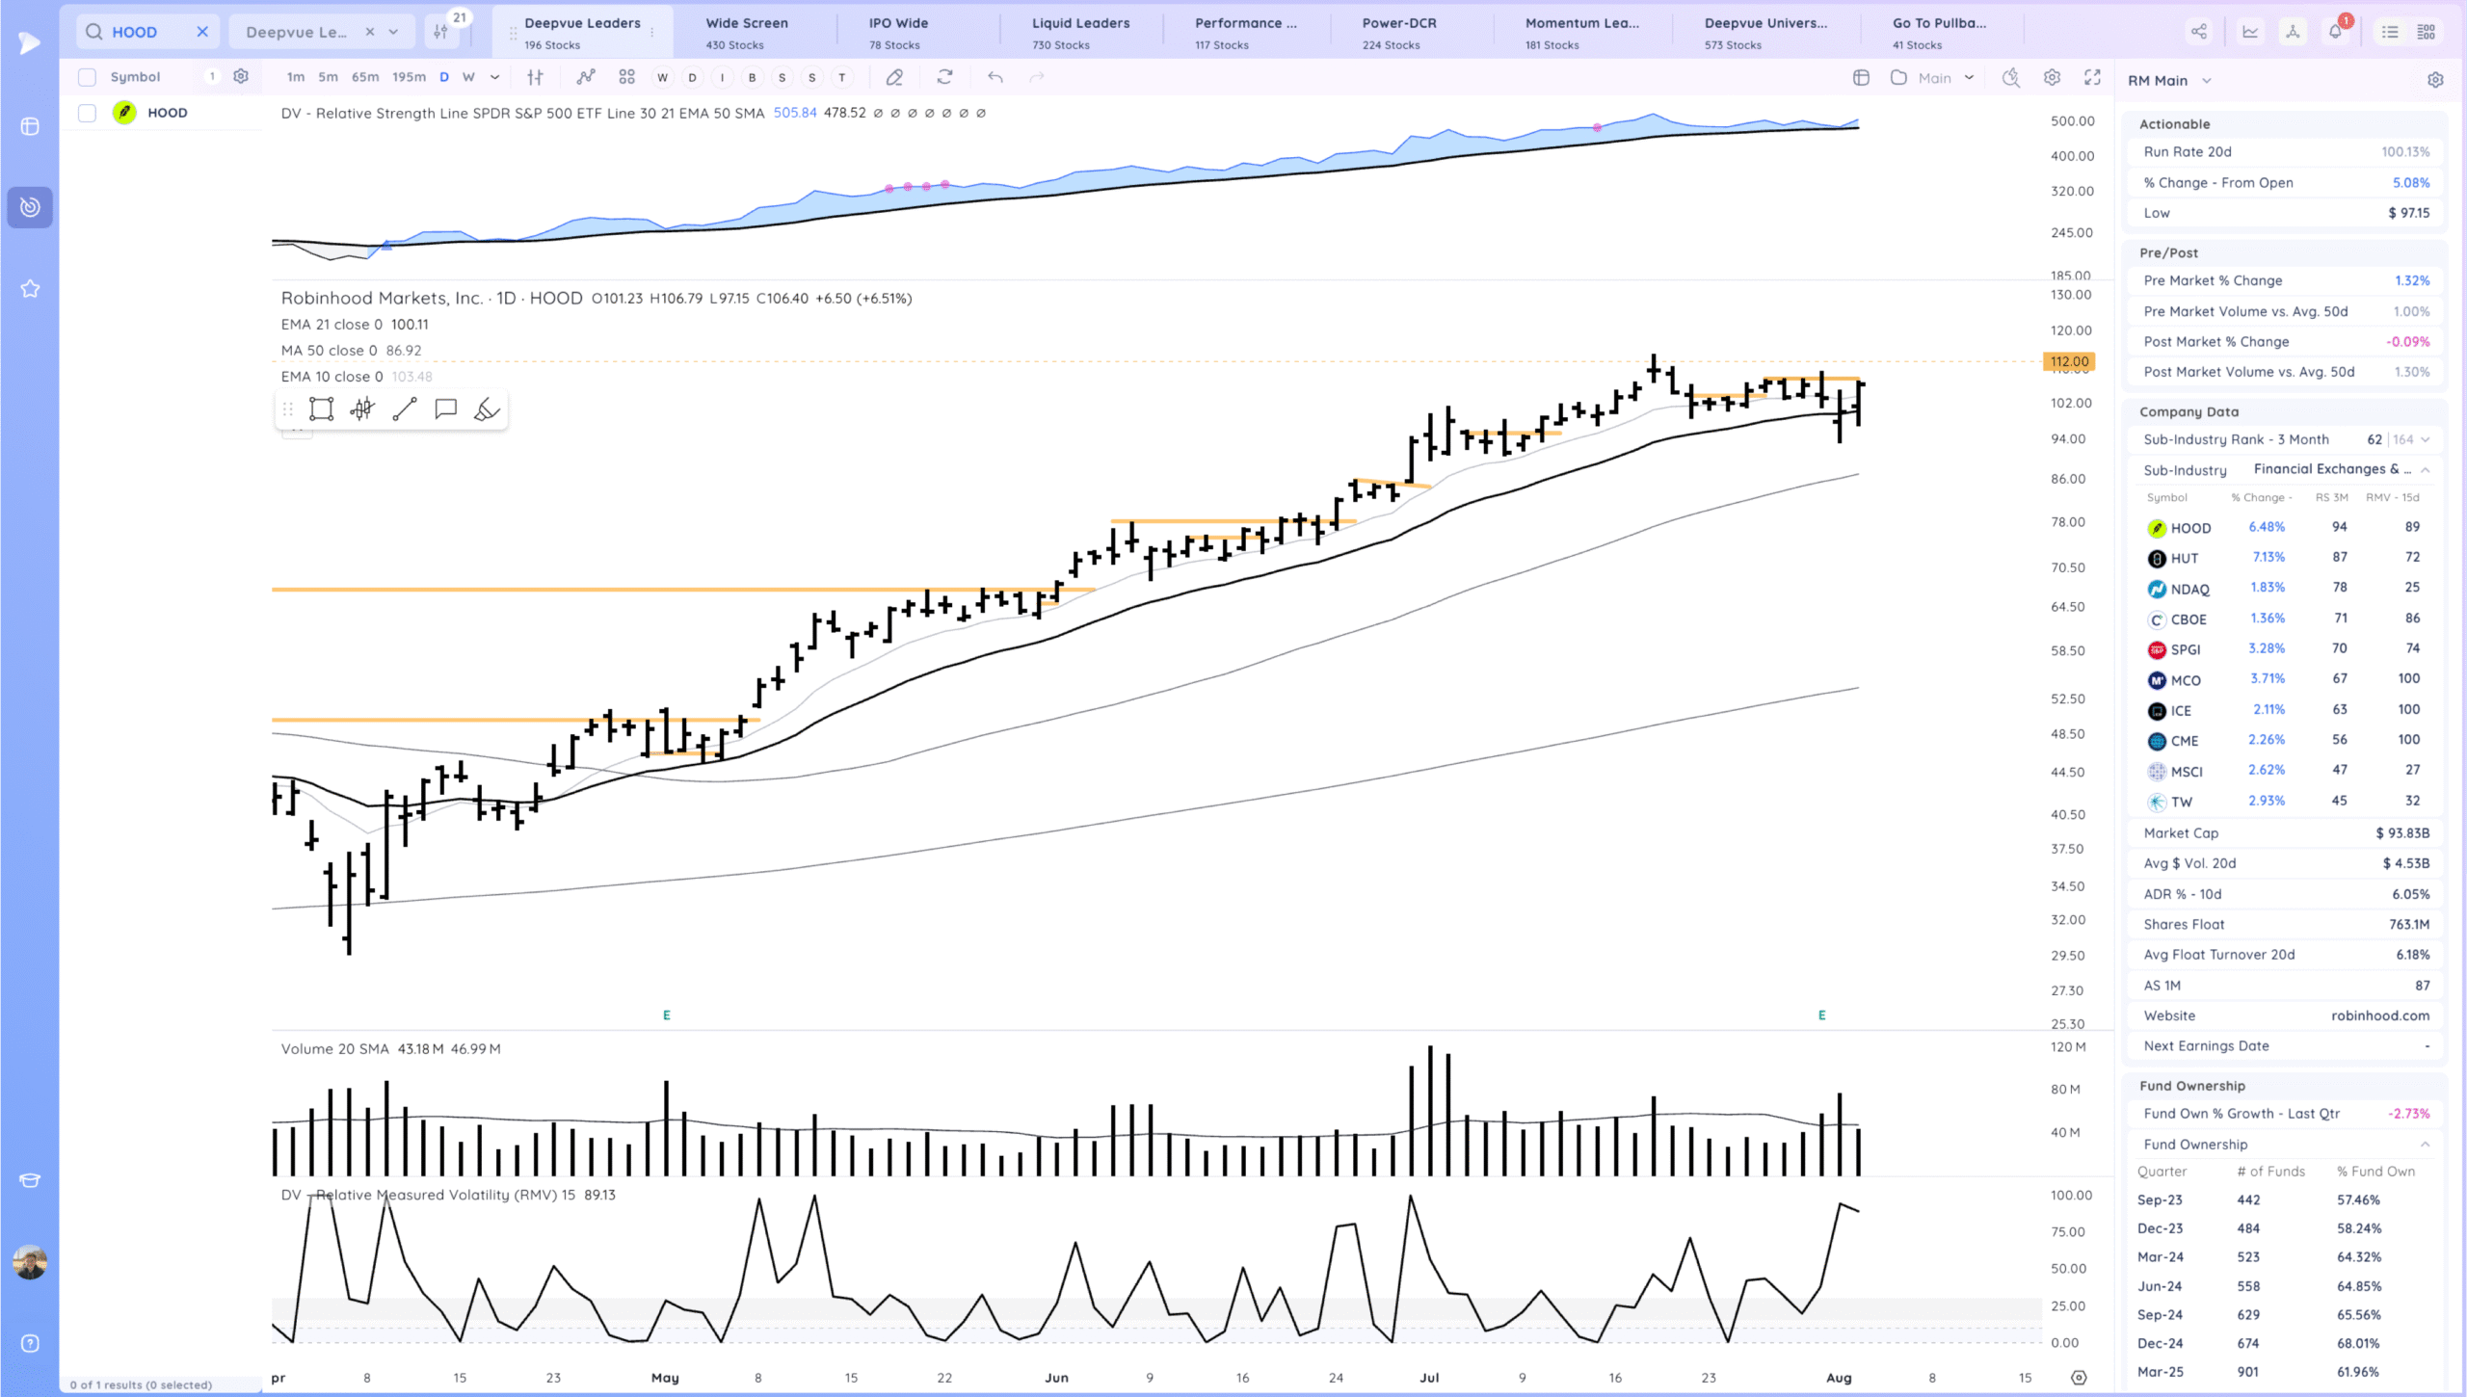
Task: Expand Sub-Industry Rank - 3 Month chevron
Action: click(x=2426, y=439)
